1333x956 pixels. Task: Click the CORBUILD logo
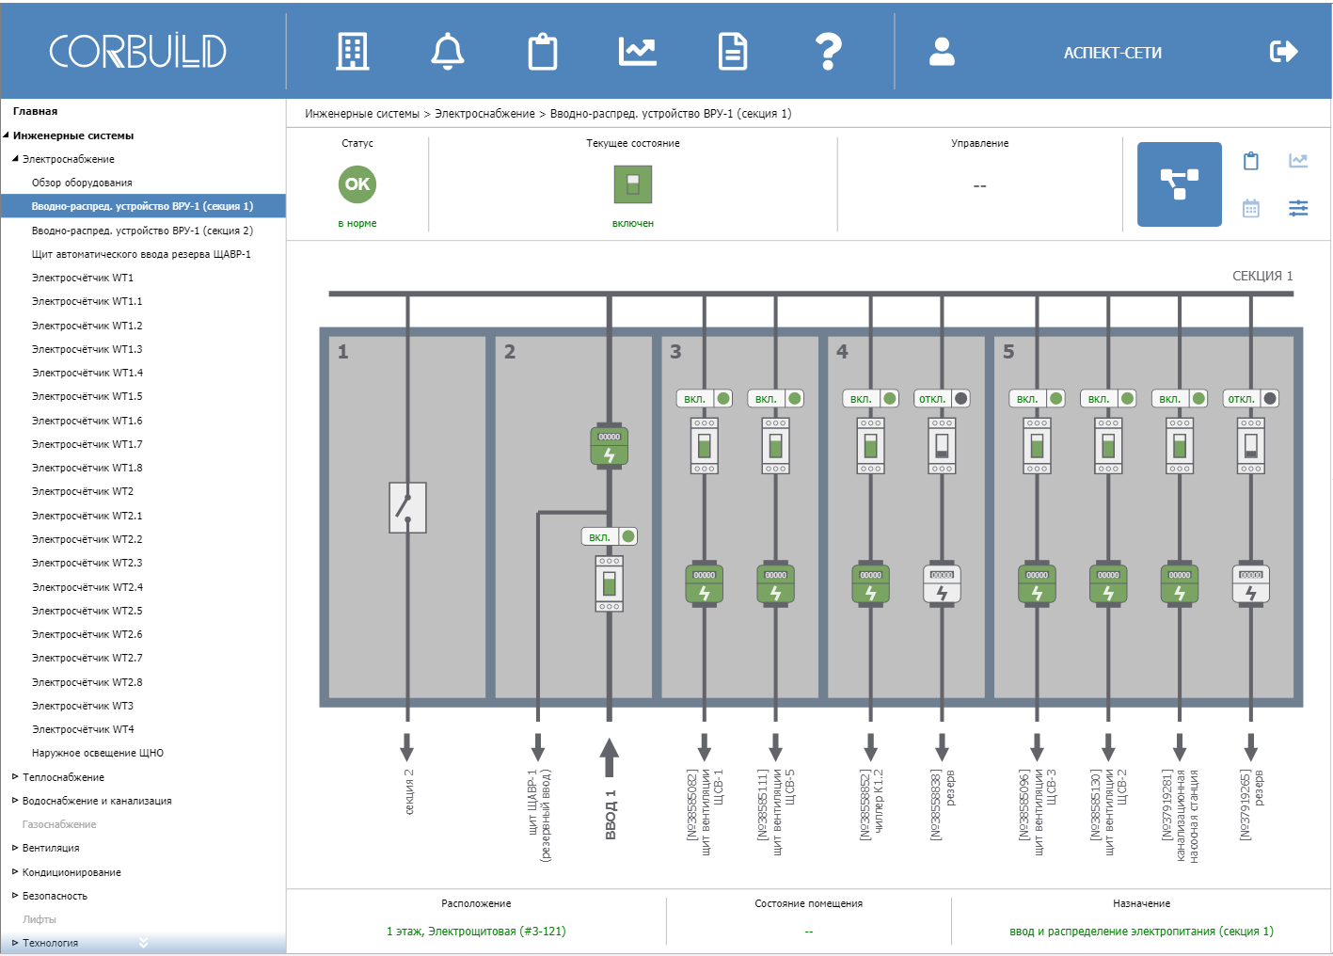click(x=137, y=52)
